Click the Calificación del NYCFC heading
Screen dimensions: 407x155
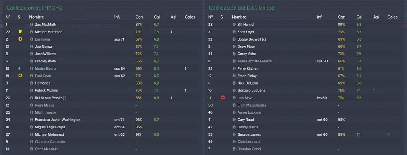34,8
